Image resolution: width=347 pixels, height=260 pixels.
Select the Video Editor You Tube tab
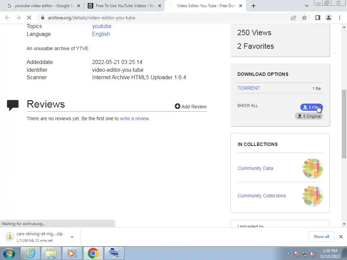(x=205, y=6)
